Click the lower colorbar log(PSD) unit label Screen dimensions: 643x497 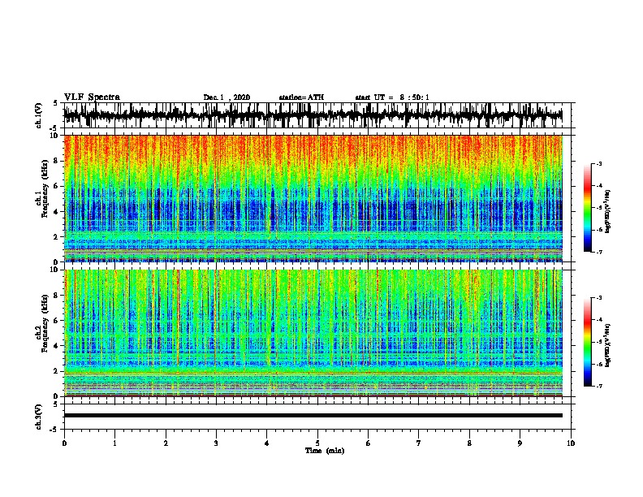click(x=608, y=345)
